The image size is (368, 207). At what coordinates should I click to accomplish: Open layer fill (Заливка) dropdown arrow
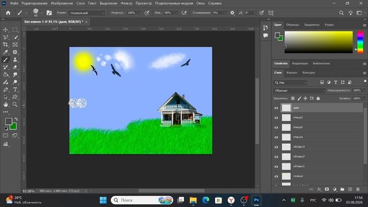click(x=364, y=98)
